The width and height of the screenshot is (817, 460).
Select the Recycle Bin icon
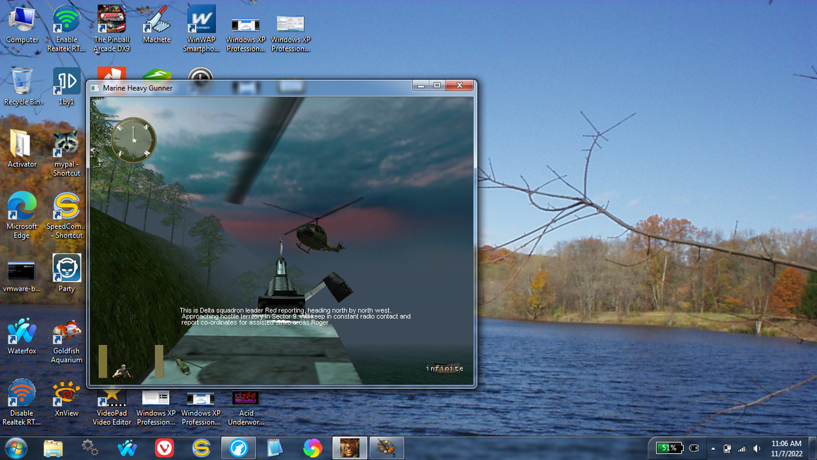22,87
